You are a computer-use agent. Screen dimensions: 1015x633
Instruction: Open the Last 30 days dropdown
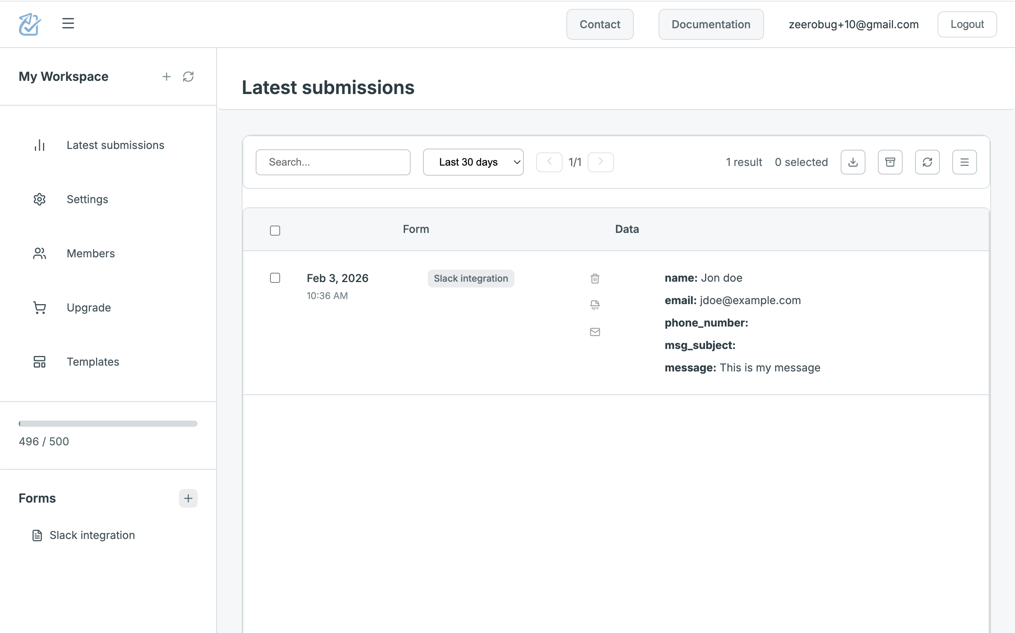tap(473, 162)
